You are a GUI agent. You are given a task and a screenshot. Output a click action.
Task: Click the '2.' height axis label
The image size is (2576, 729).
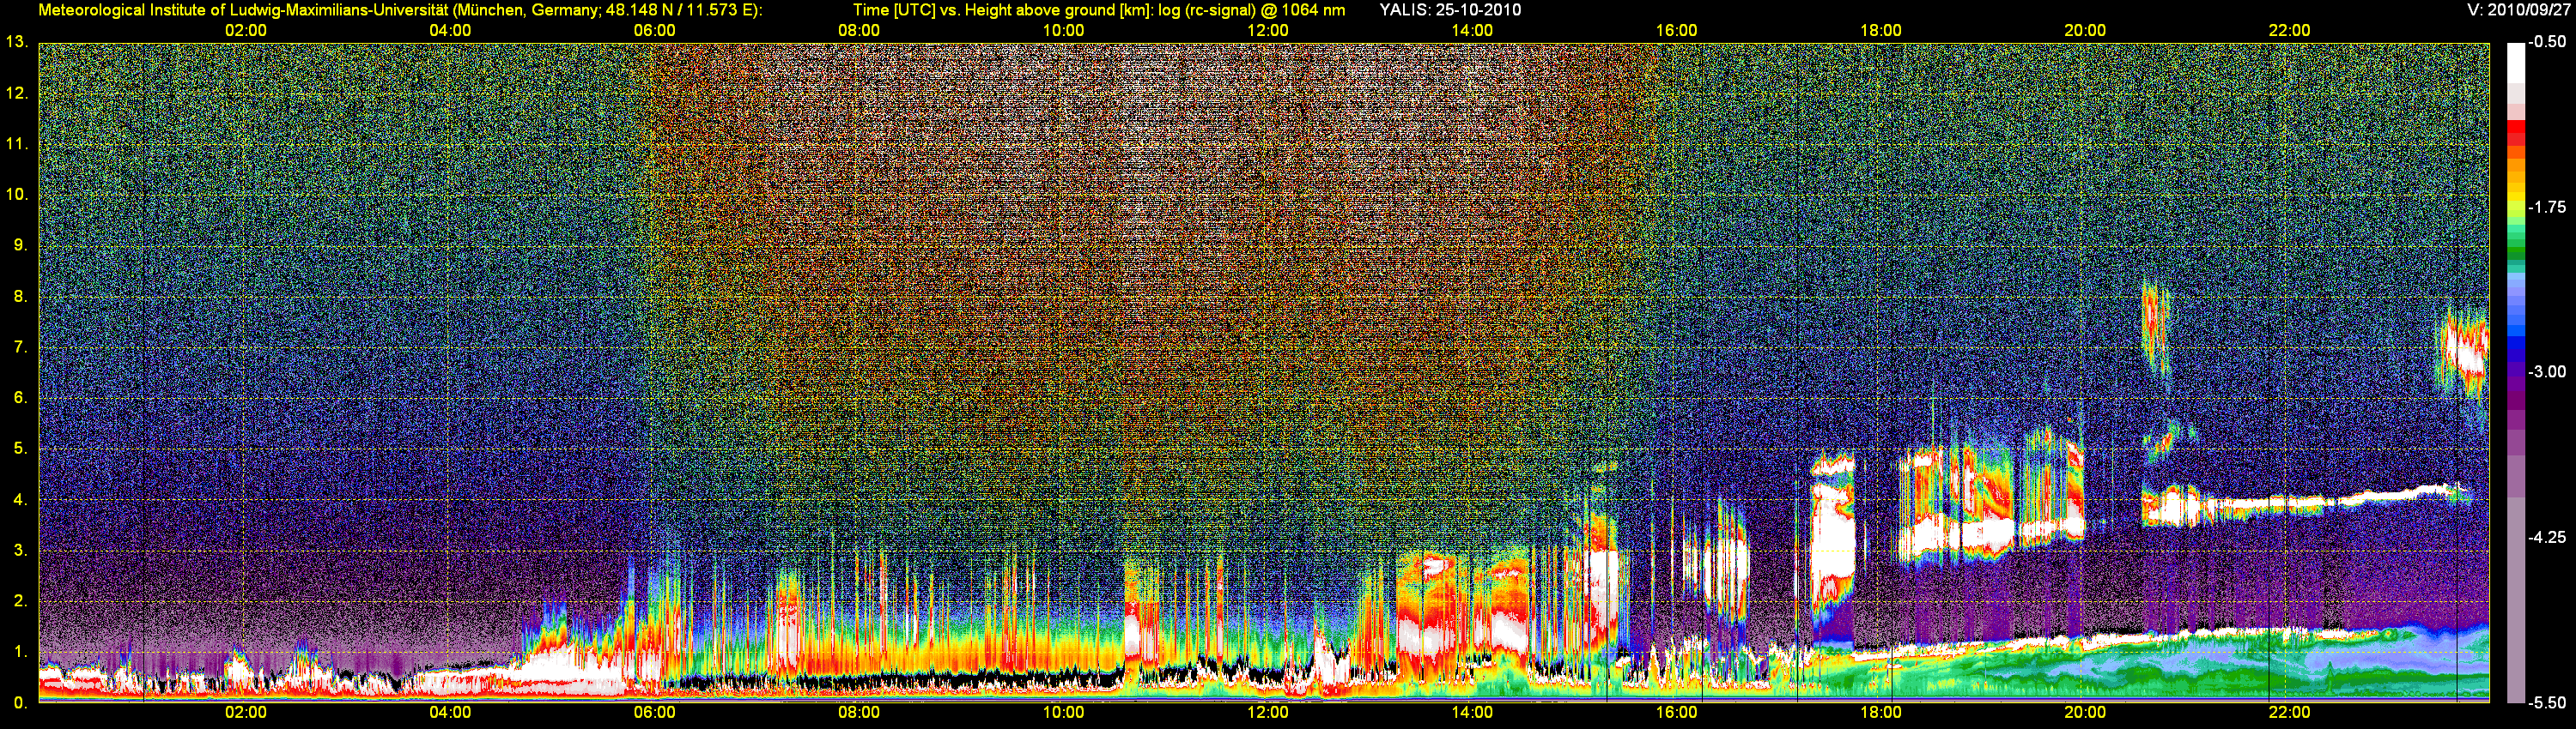(x=20, y=601)
